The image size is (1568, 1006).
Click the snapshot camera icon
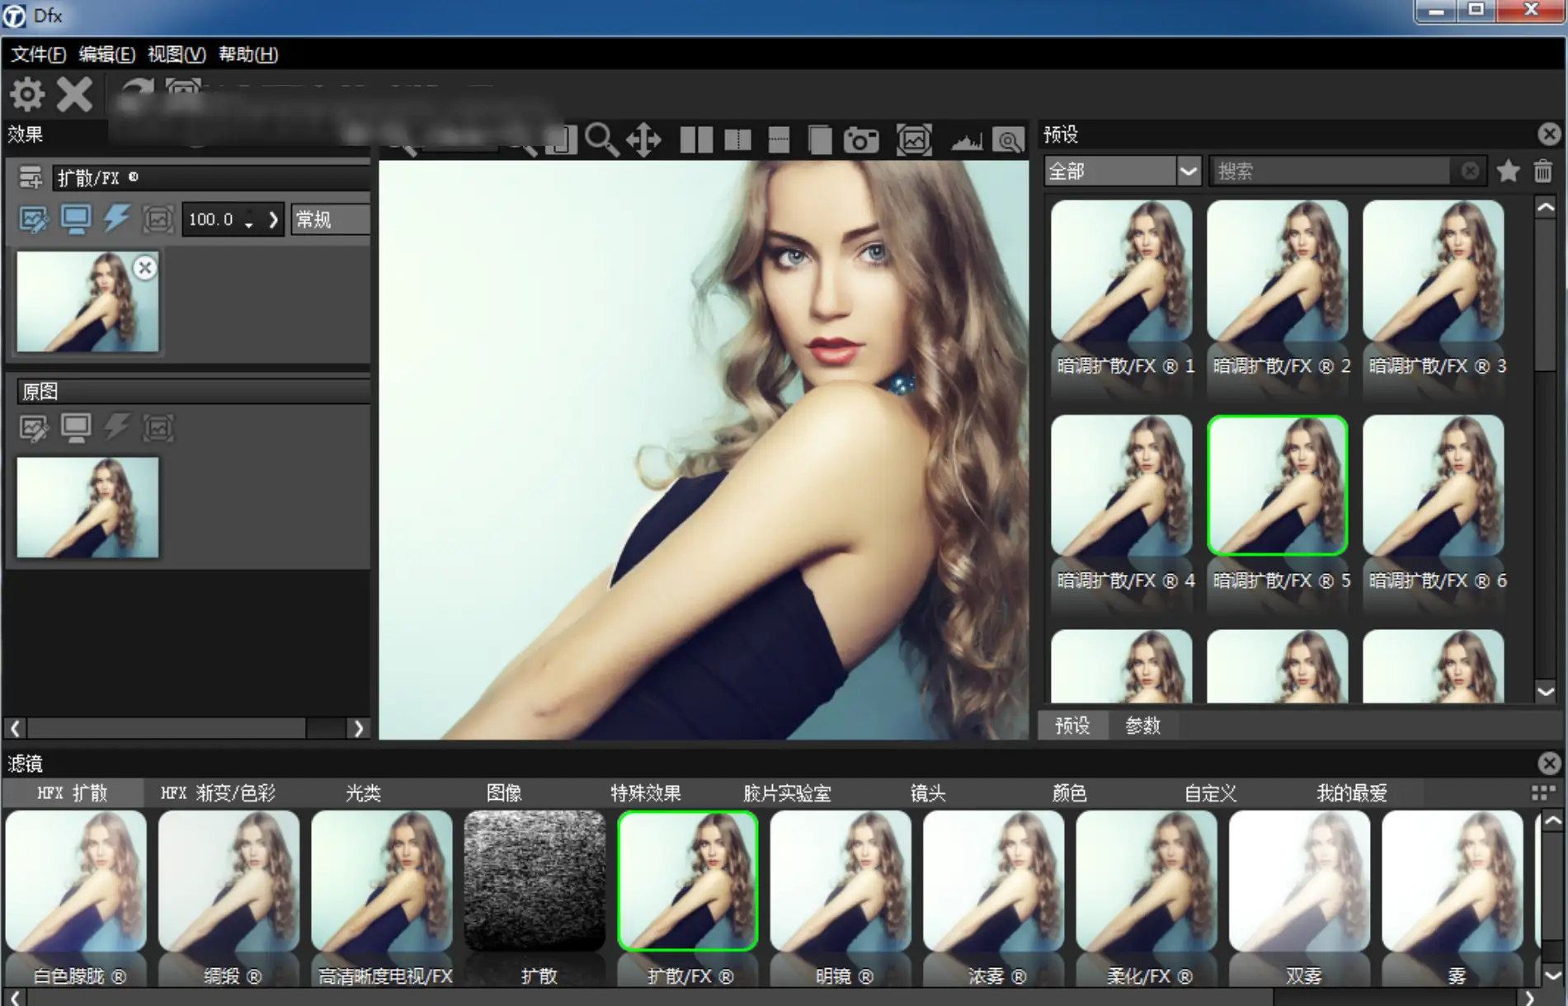pyautogui.click(x=860, y=140)
